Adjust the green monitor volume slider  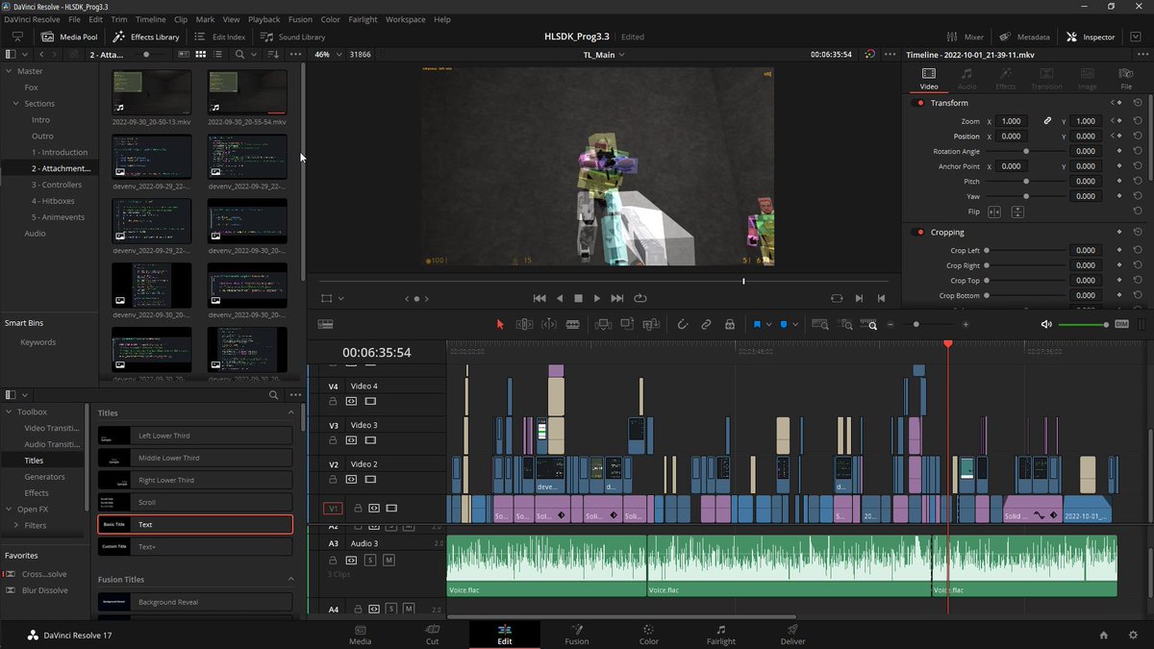(1083, 325)
